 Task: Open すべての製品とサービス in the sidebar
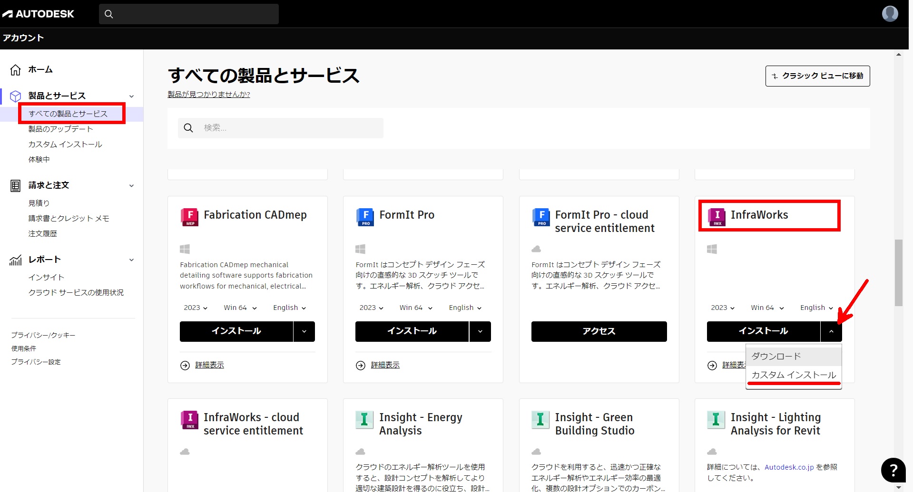point(68,114)
